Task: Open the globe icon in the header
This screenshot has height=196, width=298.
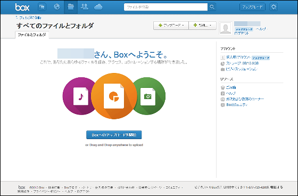Action: pyautogui.click(x=57, y=7)
